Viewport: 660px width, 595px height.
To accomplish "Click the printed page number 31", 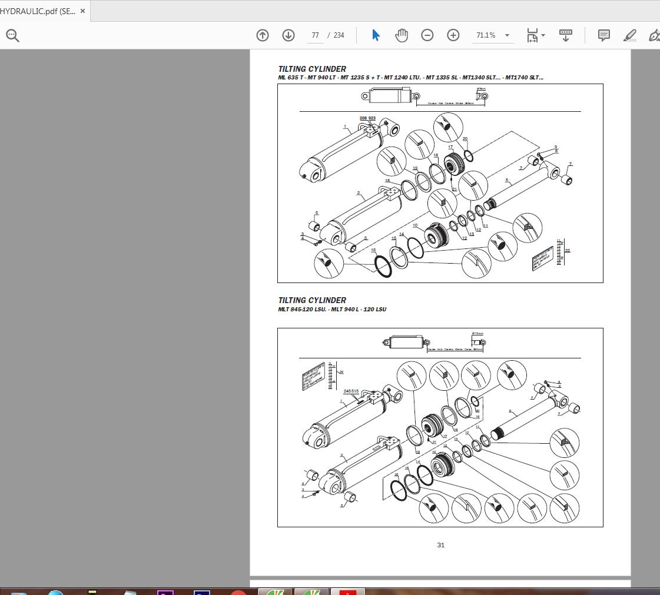I will 441,545.
